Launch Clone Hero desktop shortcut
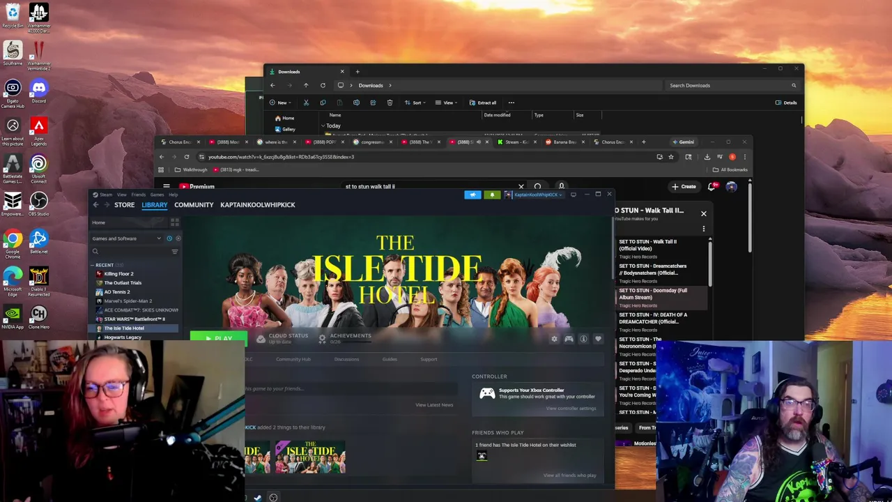The width and height of the screenshot is (892, 502). (x=38, y=317)
